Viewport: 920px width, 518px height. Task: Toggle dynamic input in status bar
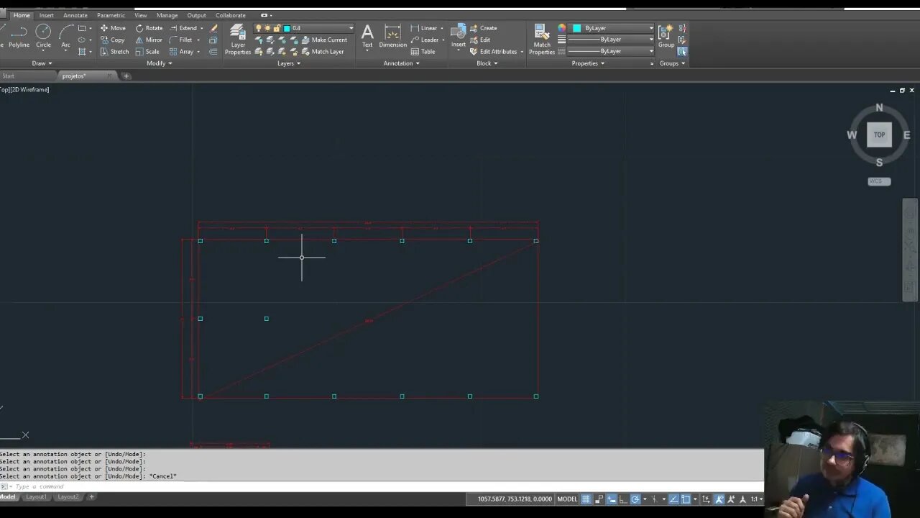(x=611, y=499)
